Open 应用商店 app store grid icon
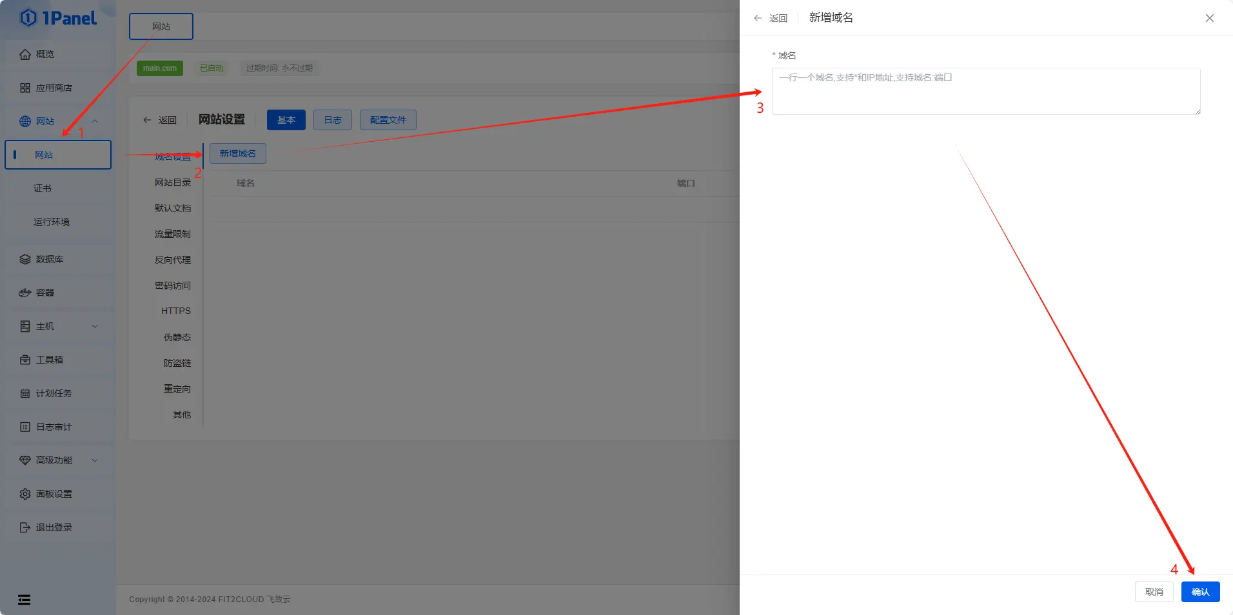 point(25,88)
